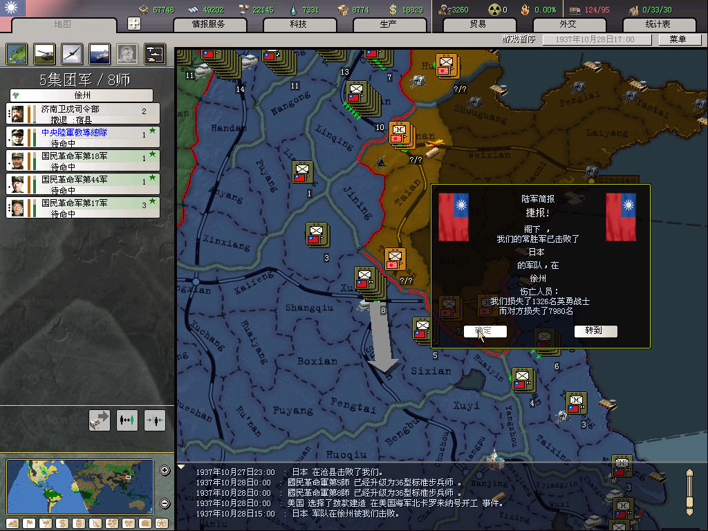Click the crate-and-arrow unit order button
The image size is (708, 531).
[100, 420]
